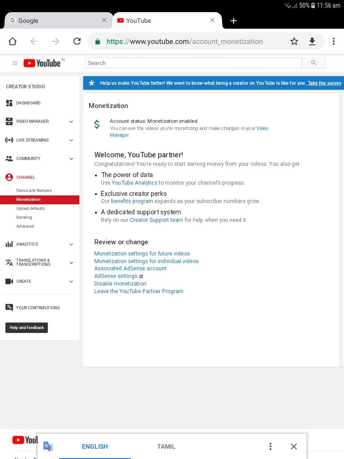Image resolution: width=344 pixels, height=459 pixels.
Task: Open Take the survey link
Action: pyautogui.click(x=324, y=83)
